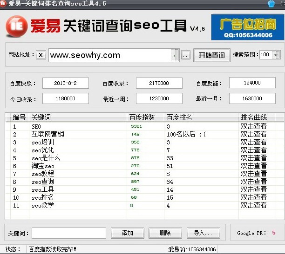285x254 pixels.
Task: Add keyword with 添加 button
Action: (x=128, y=233)
